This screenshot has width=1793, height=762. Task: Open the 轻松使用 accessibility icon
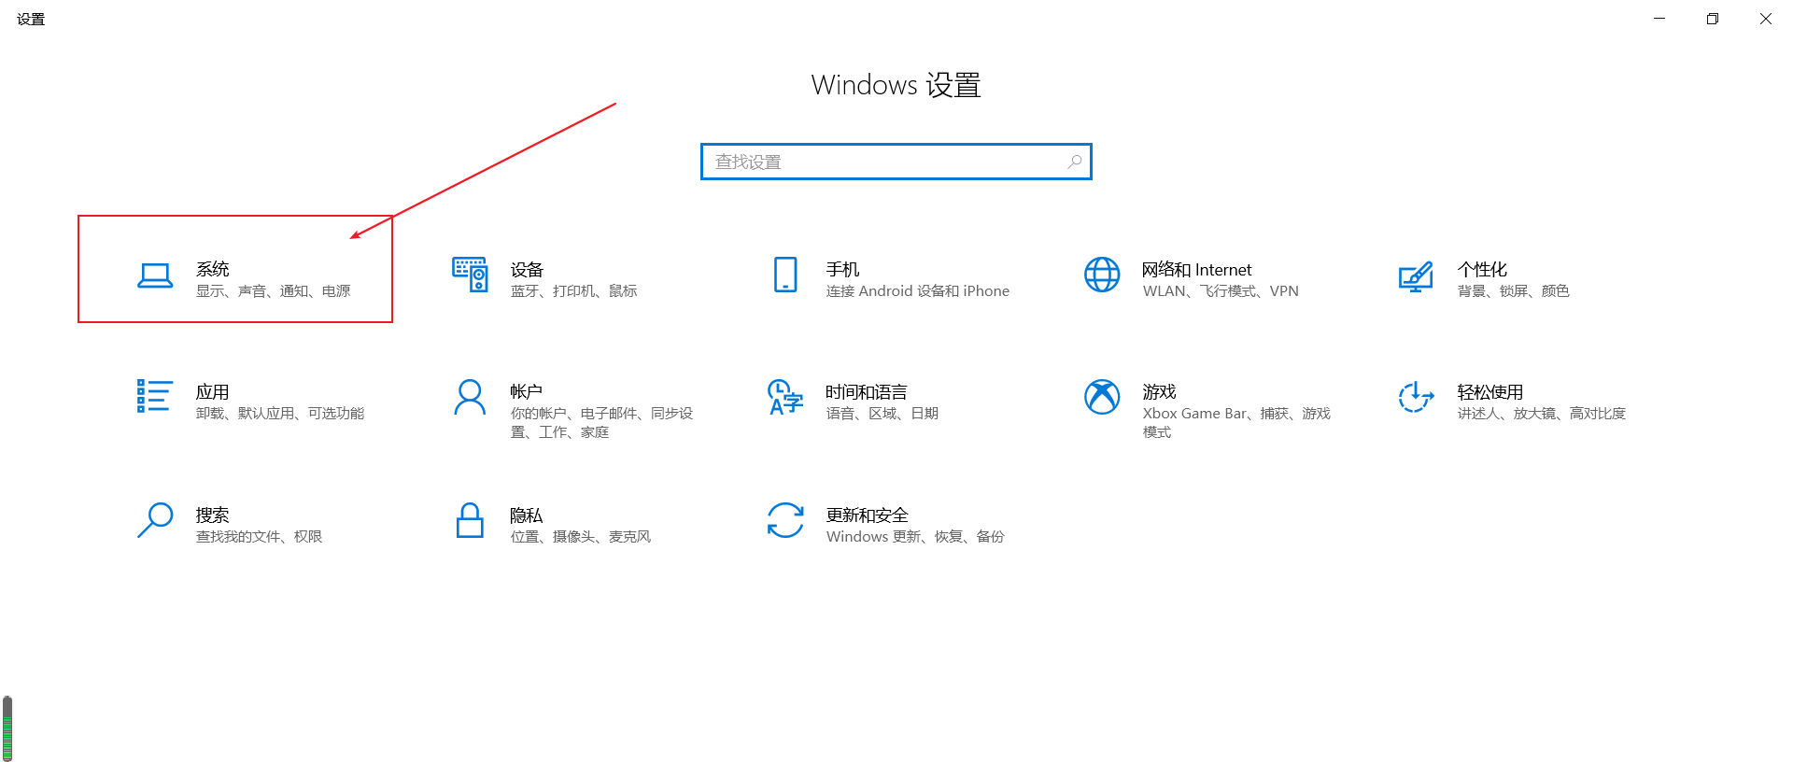[x=1416, y=397]
